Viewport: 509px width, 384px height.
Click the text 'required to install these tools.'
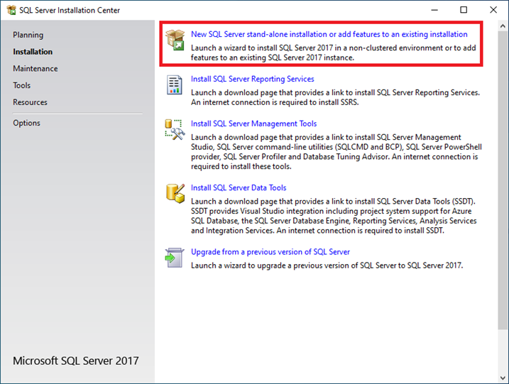(241, 167)
